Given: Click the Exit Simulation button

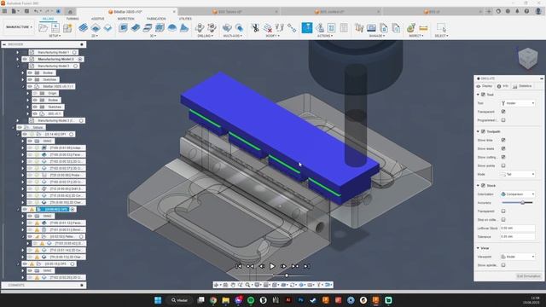Looking at the screenshot, I should click(x=529, y=276).
